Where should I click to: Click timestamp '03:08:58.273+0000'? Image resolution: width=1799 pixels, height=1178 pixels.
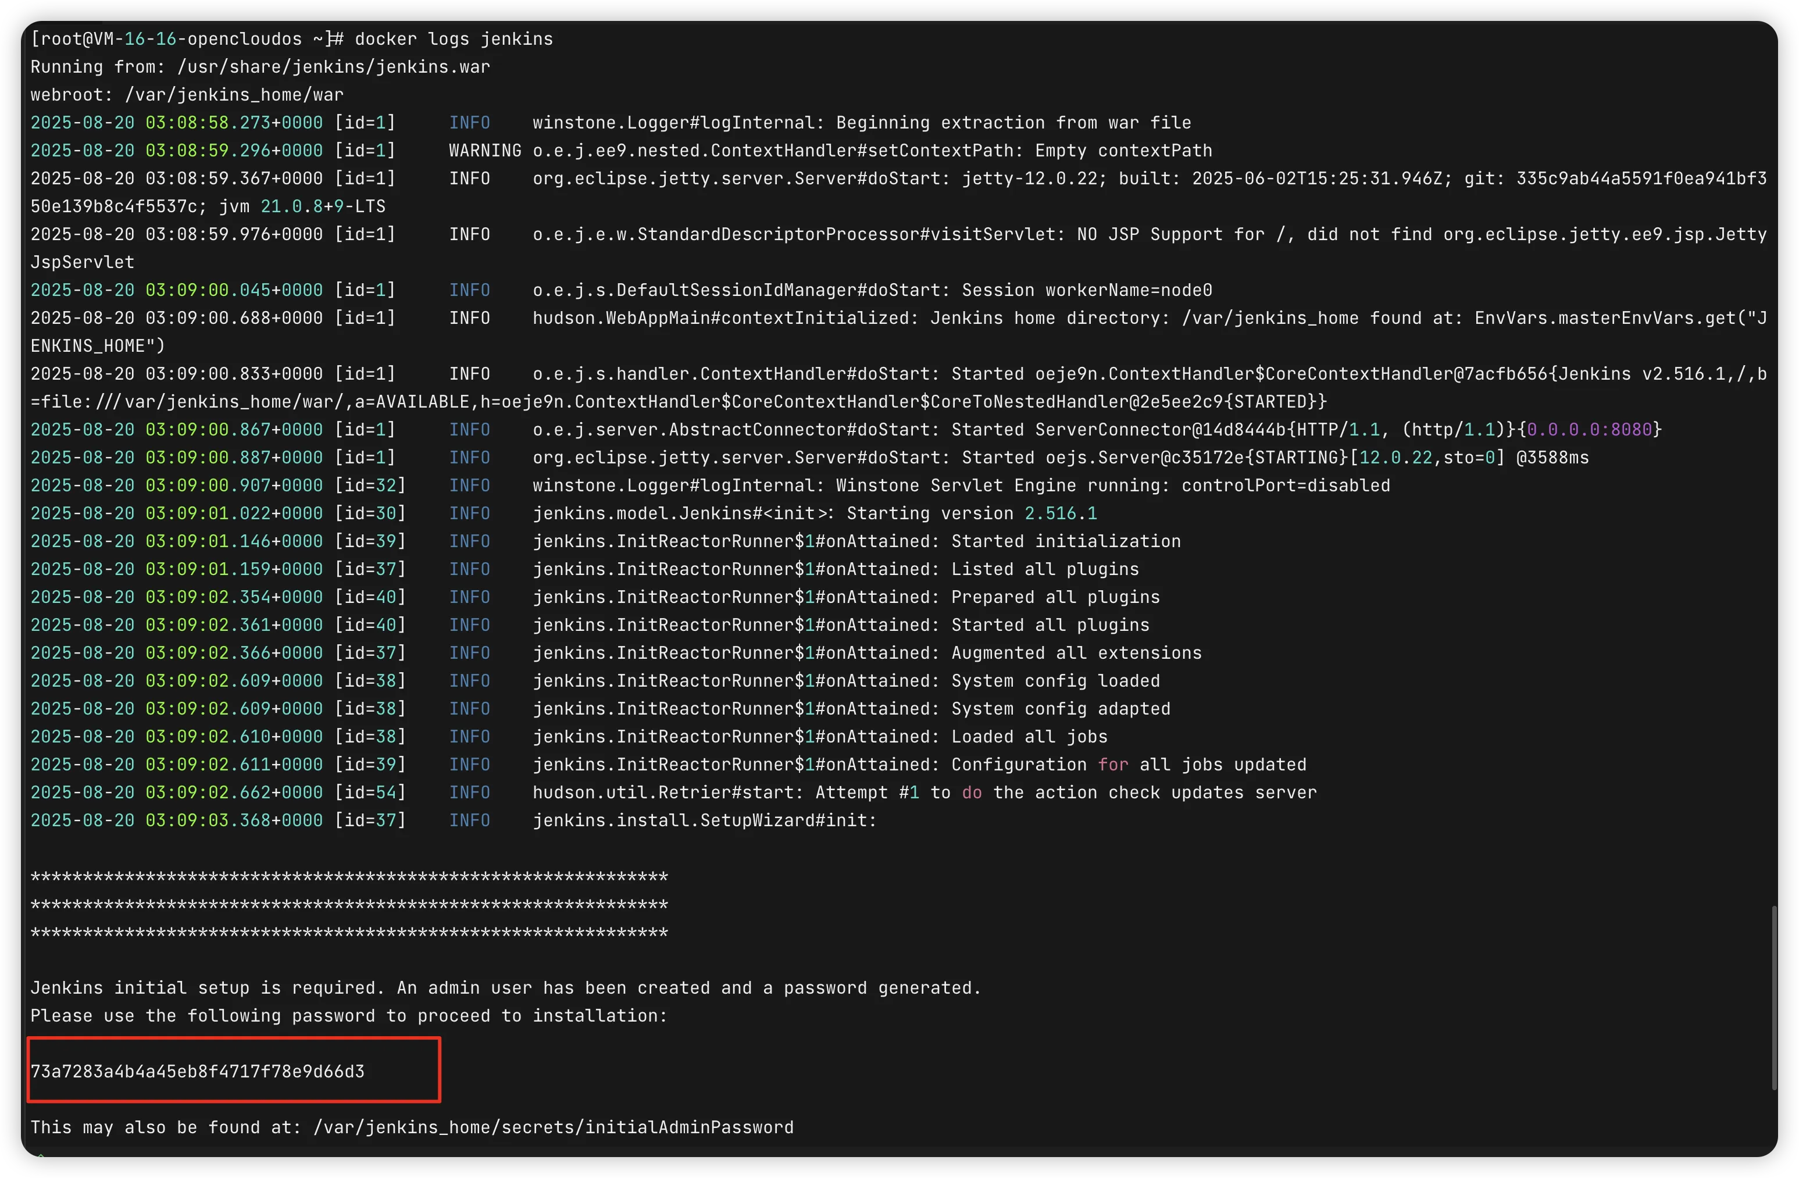234,123
